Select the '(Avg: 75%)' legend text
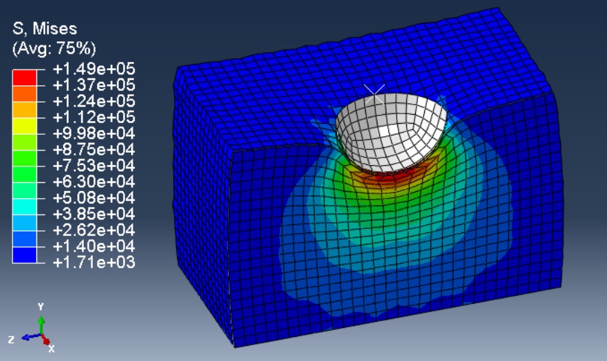Screen dimensions: 607x361 click(x=54, y=48)
